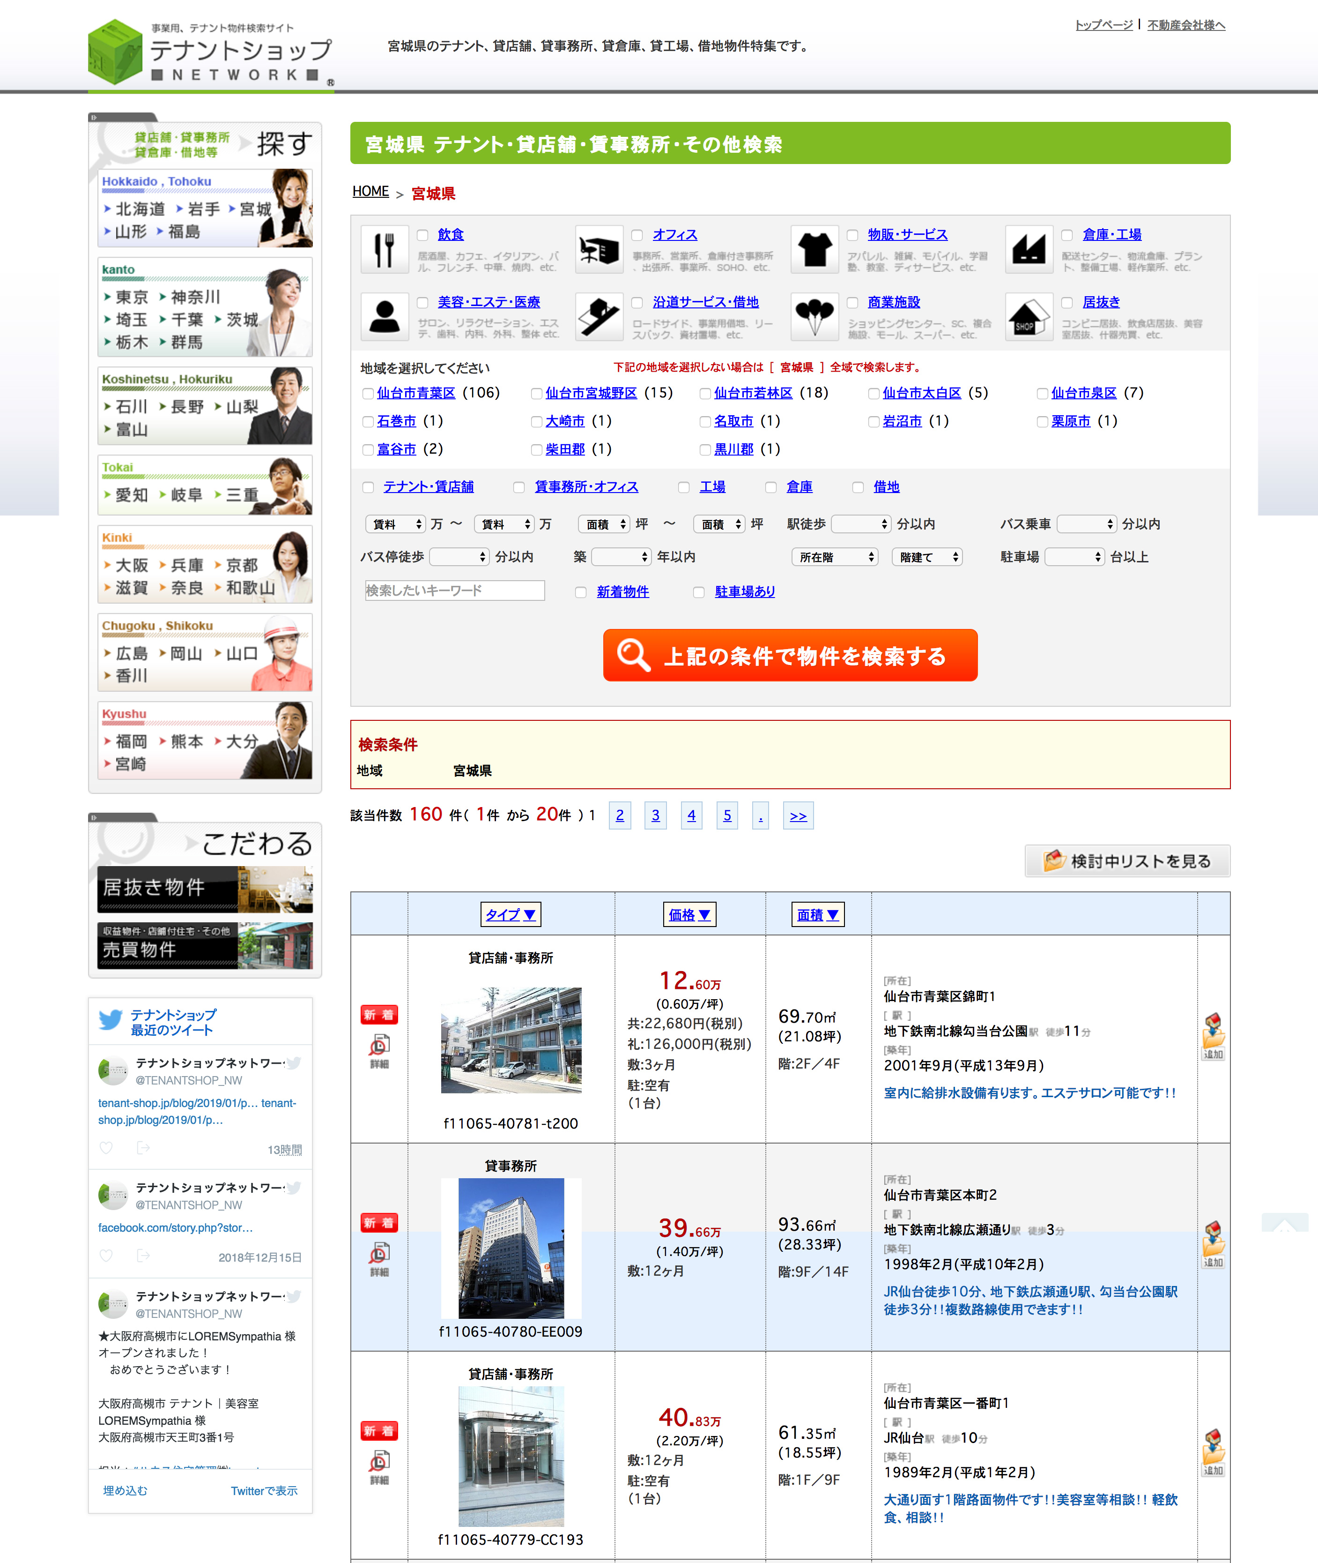The image size is (1318, 1563).
Task: Click the 検索したいキーワード input field
Action: tap(455, 591)
